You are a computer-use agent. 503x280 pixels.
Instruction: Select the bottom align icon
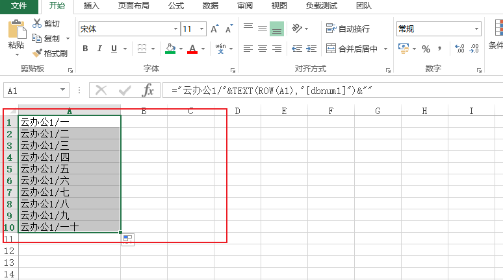click(277, 29)
